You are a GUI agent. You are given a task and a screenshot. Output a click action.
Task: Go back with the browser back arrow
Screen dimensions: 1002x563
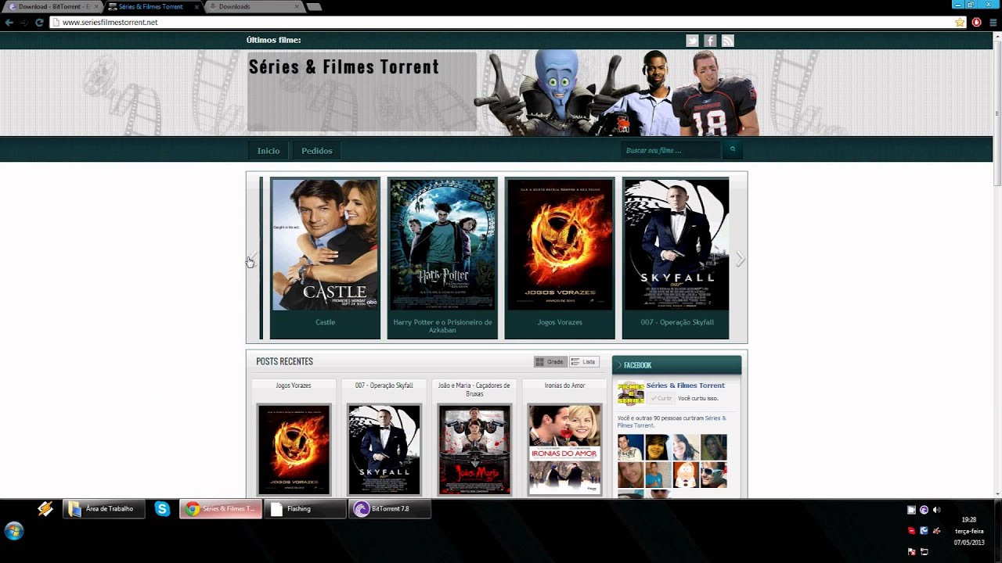point(9,23)
